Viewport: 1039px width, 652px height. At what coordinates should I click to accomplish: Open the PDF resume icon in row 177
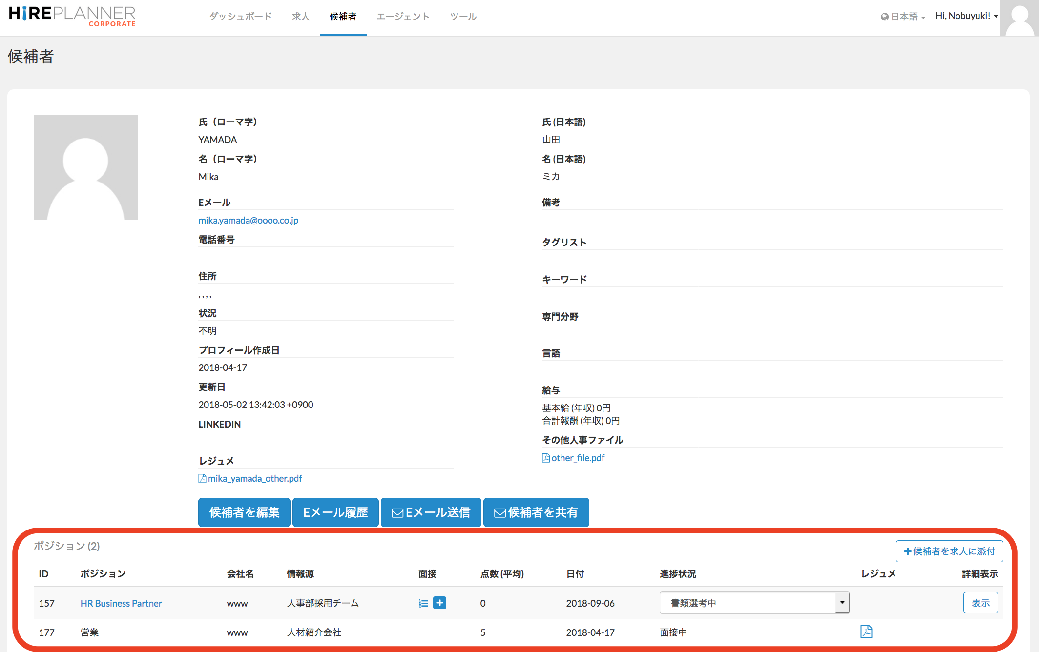point(866,632)
